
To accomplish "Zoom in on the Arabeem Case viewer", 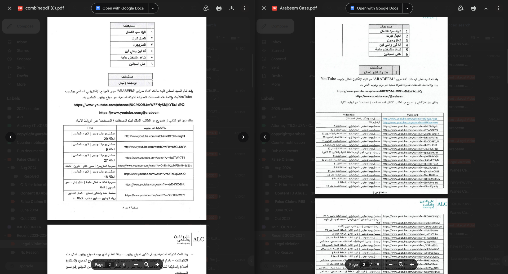I will pyautogui.click(x=412, y=264).
